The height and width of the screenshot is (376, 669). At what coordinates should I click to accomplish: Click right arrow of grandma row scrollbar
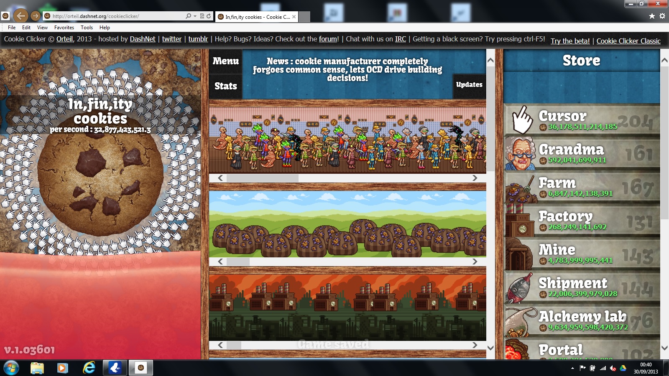[x=475, y=178]
